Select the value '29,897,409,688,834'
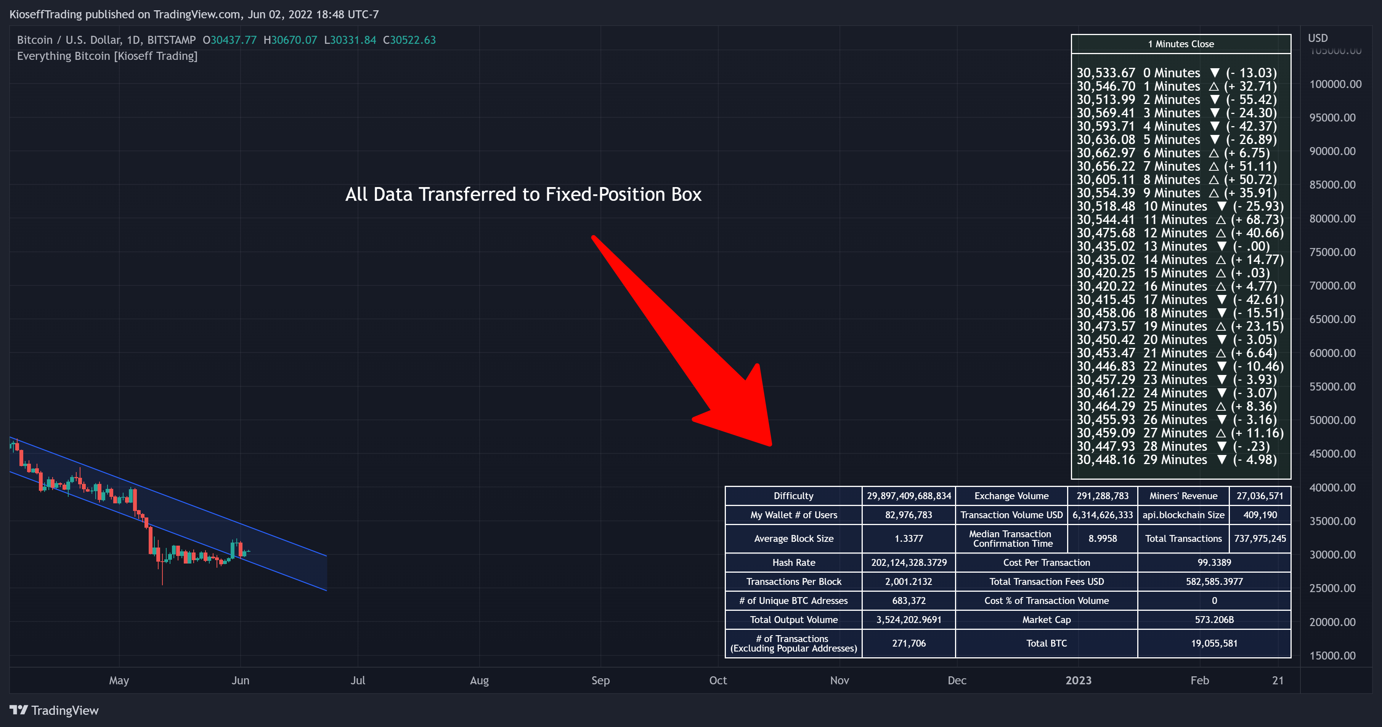Screen dimensions: 1382x727 [x=909, y=496]
